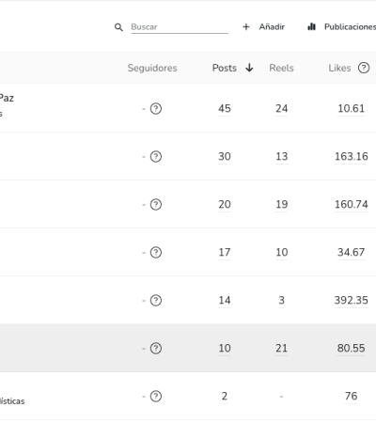Click the followers help icon in 20-posts row
Viewport: 376px width, 423px height.
[x=156, y=204]
